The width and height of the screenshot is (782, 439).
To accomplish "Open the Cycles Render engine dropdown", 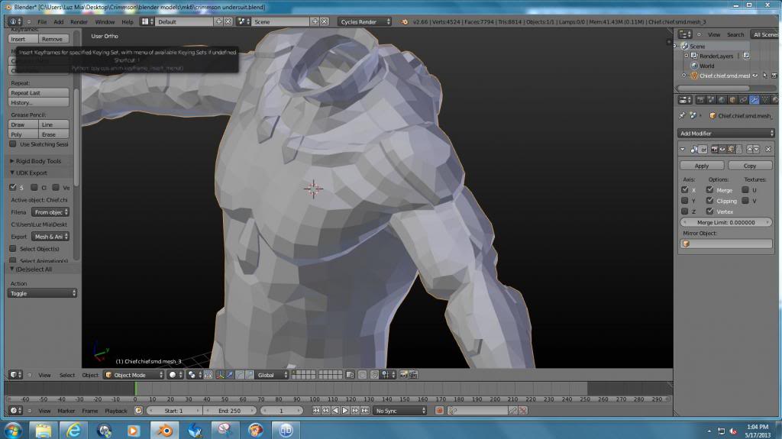I will tap(364, 21).
